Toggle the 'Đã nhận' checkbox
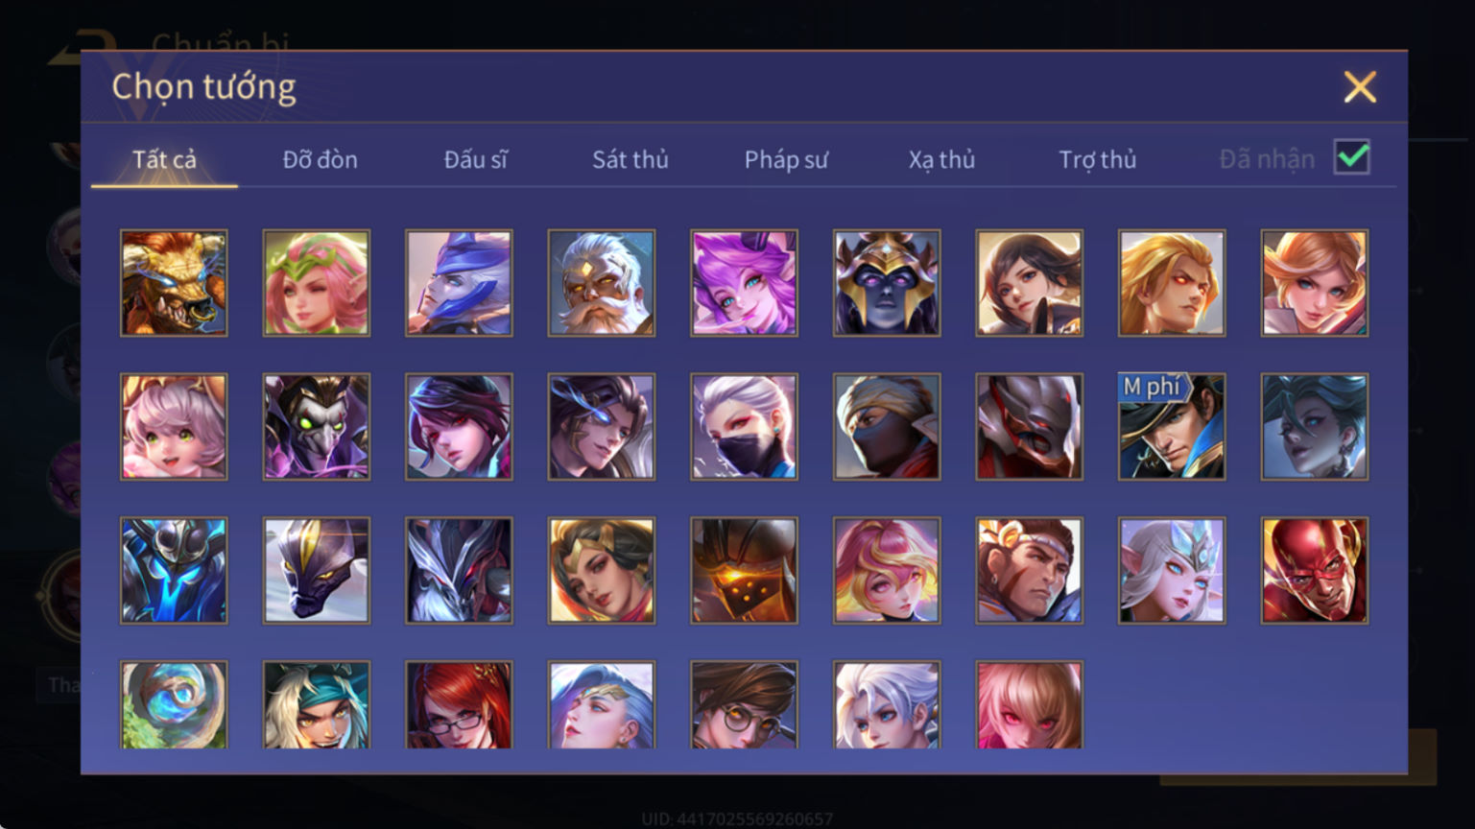 click(1352, 157)
